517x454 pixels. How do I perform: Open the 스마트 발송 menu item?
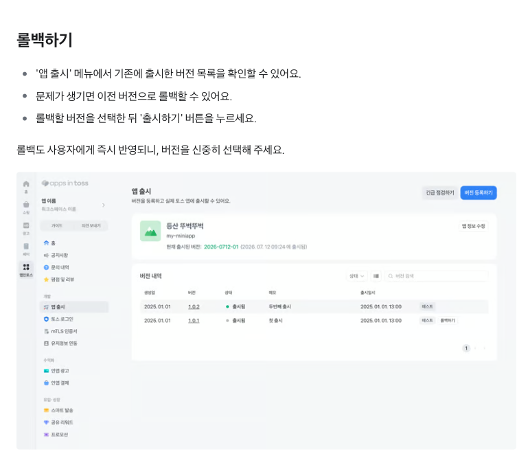pyautogui.click(x=62, y=411)
